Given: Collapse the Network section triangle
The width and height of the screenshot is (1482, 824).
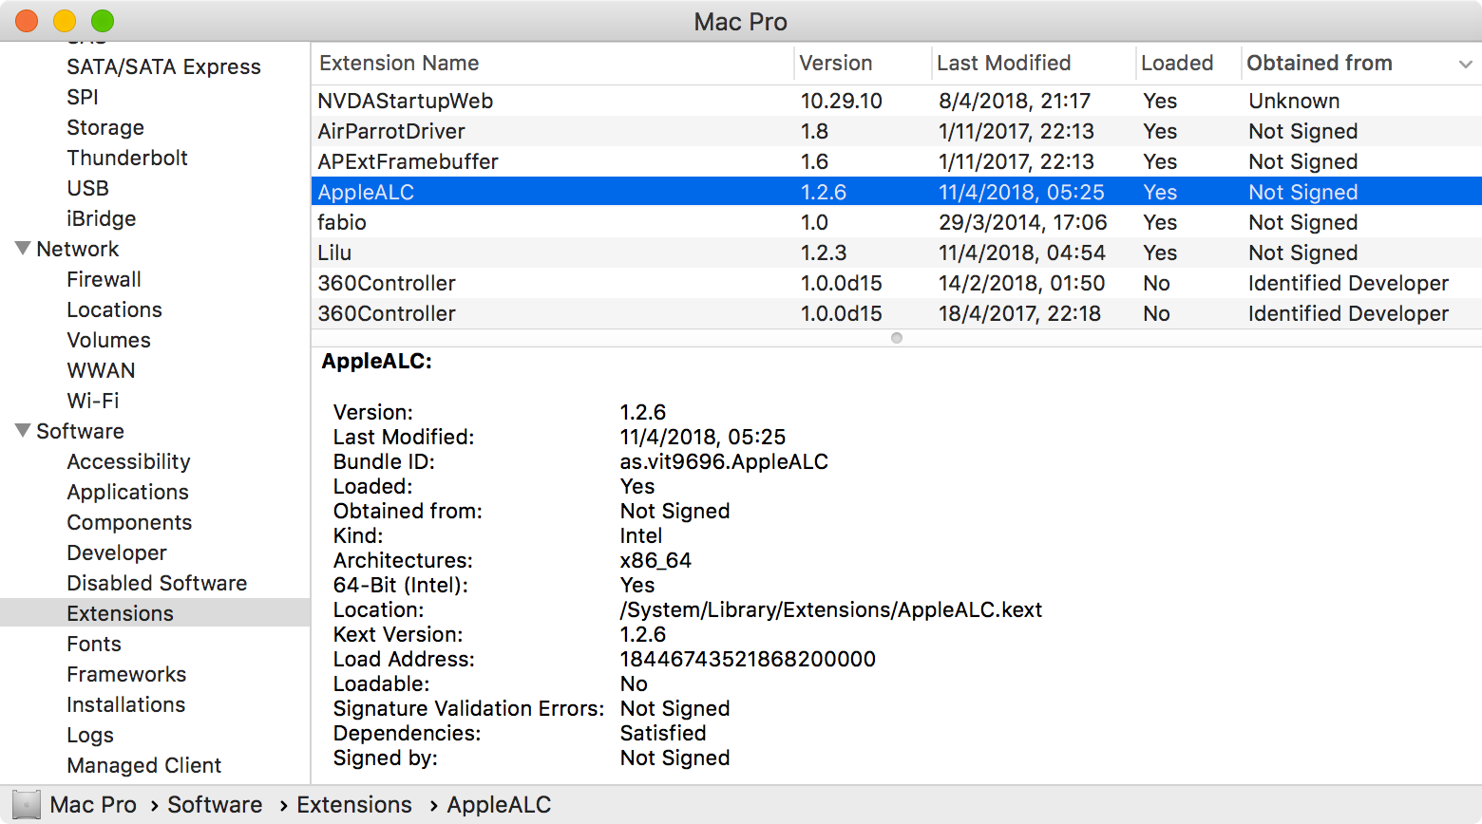Looking at the screenshot, I should click(23, 249).
